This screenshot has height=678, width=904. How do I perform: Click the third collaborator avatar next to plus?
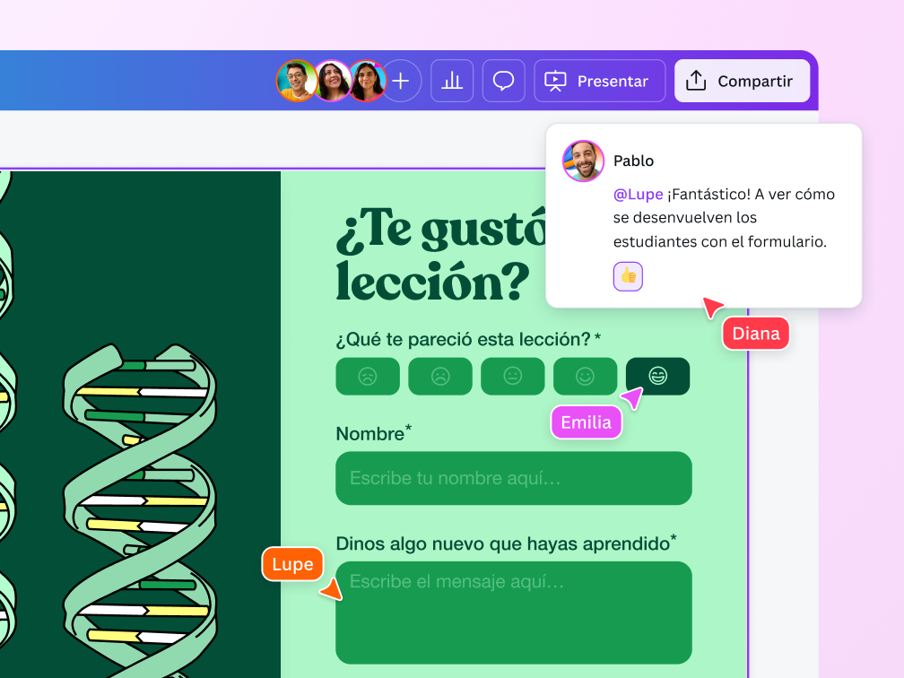pyautogui.click(x=367, y=81)
